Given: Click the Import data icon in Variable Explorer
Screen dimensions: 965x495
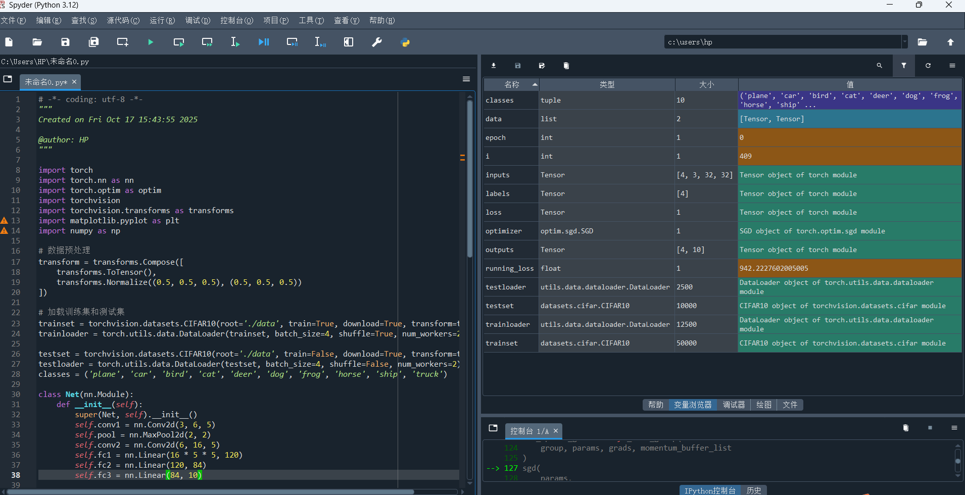Looking at the screenshot, I should (x=494, y=66).
